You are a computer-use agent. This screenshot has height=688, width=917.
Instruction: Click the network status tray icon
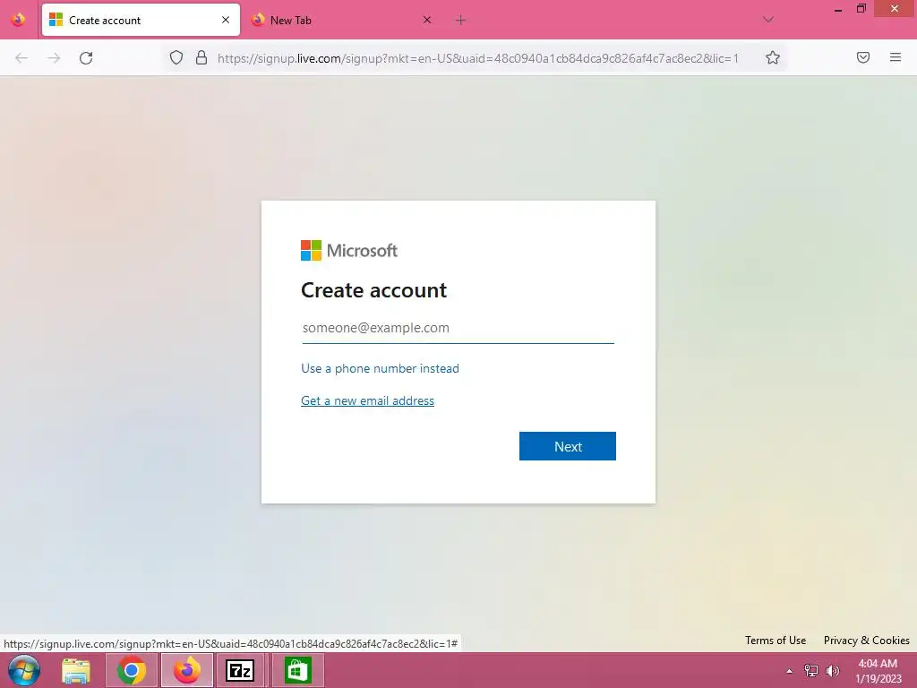811,671
